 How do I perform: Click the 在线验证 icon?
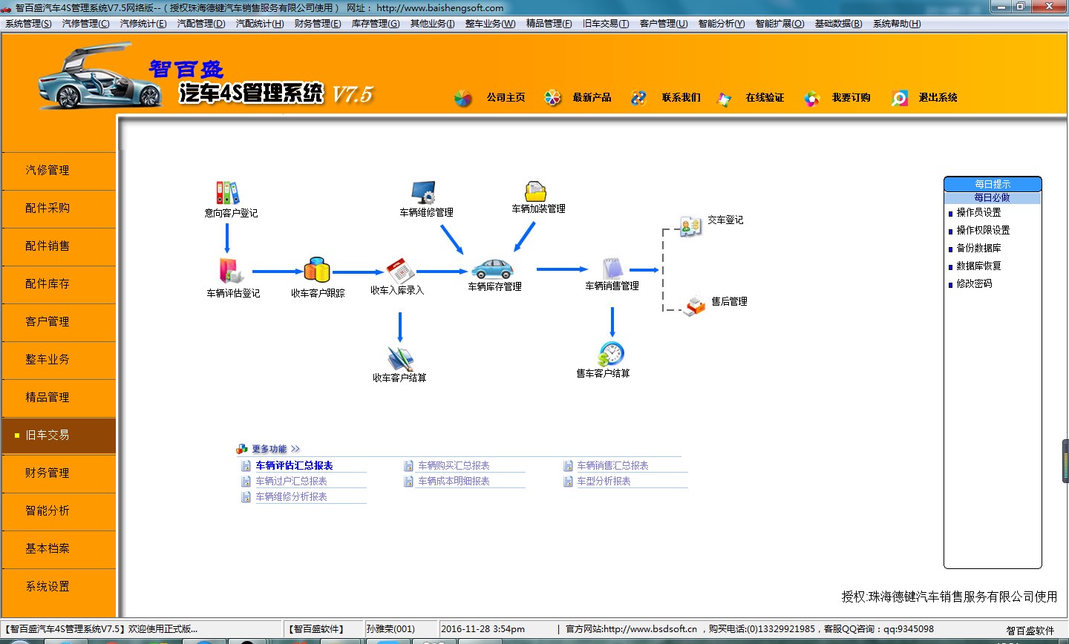click(x=724, y=99)
